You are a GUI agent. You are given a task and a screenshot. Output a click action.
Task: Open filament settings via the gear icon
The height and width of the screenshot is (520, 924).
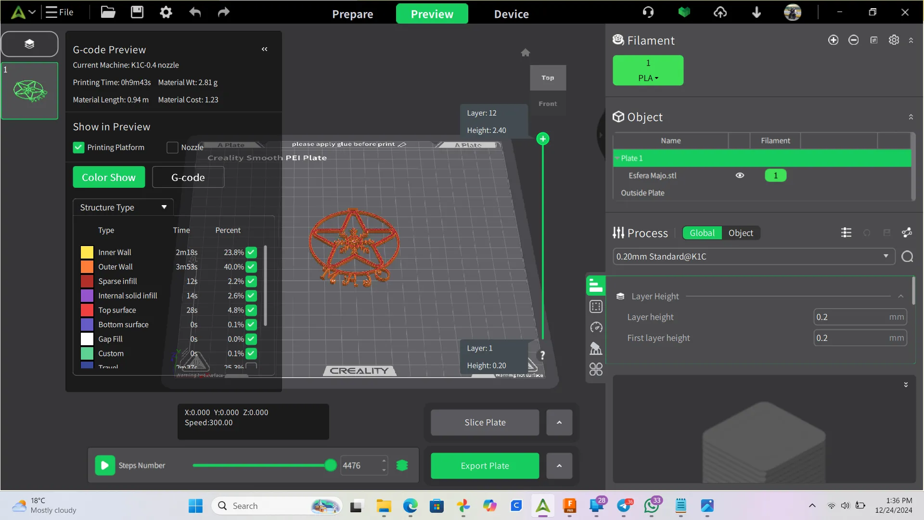click(x=894, y=40)
